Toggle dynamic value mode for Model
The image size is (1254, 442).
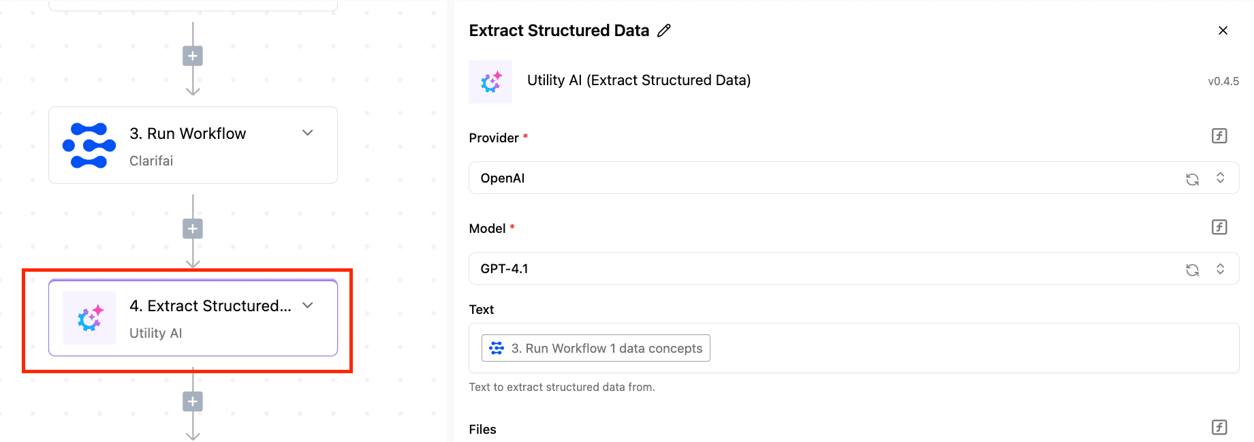(x=1219, y=227)
